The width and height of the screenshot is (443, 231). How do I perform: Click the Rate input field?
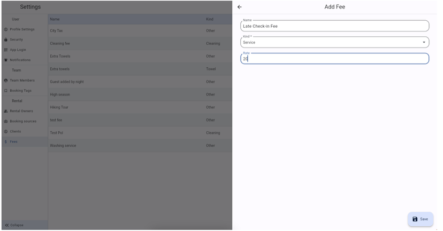coord(334,59)
